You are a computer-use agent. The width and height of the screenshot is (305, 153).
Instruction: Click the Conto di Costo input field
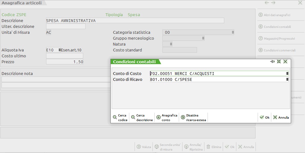[x=217, y=73]
